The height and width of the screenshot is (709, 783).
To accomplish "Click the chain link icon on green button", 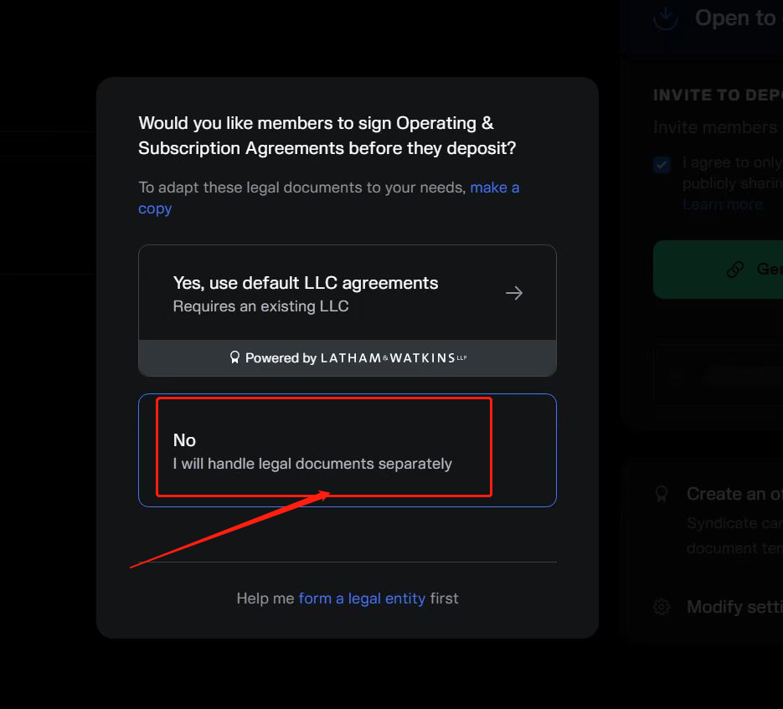I will pyautogui.click(x=735, y=269).
